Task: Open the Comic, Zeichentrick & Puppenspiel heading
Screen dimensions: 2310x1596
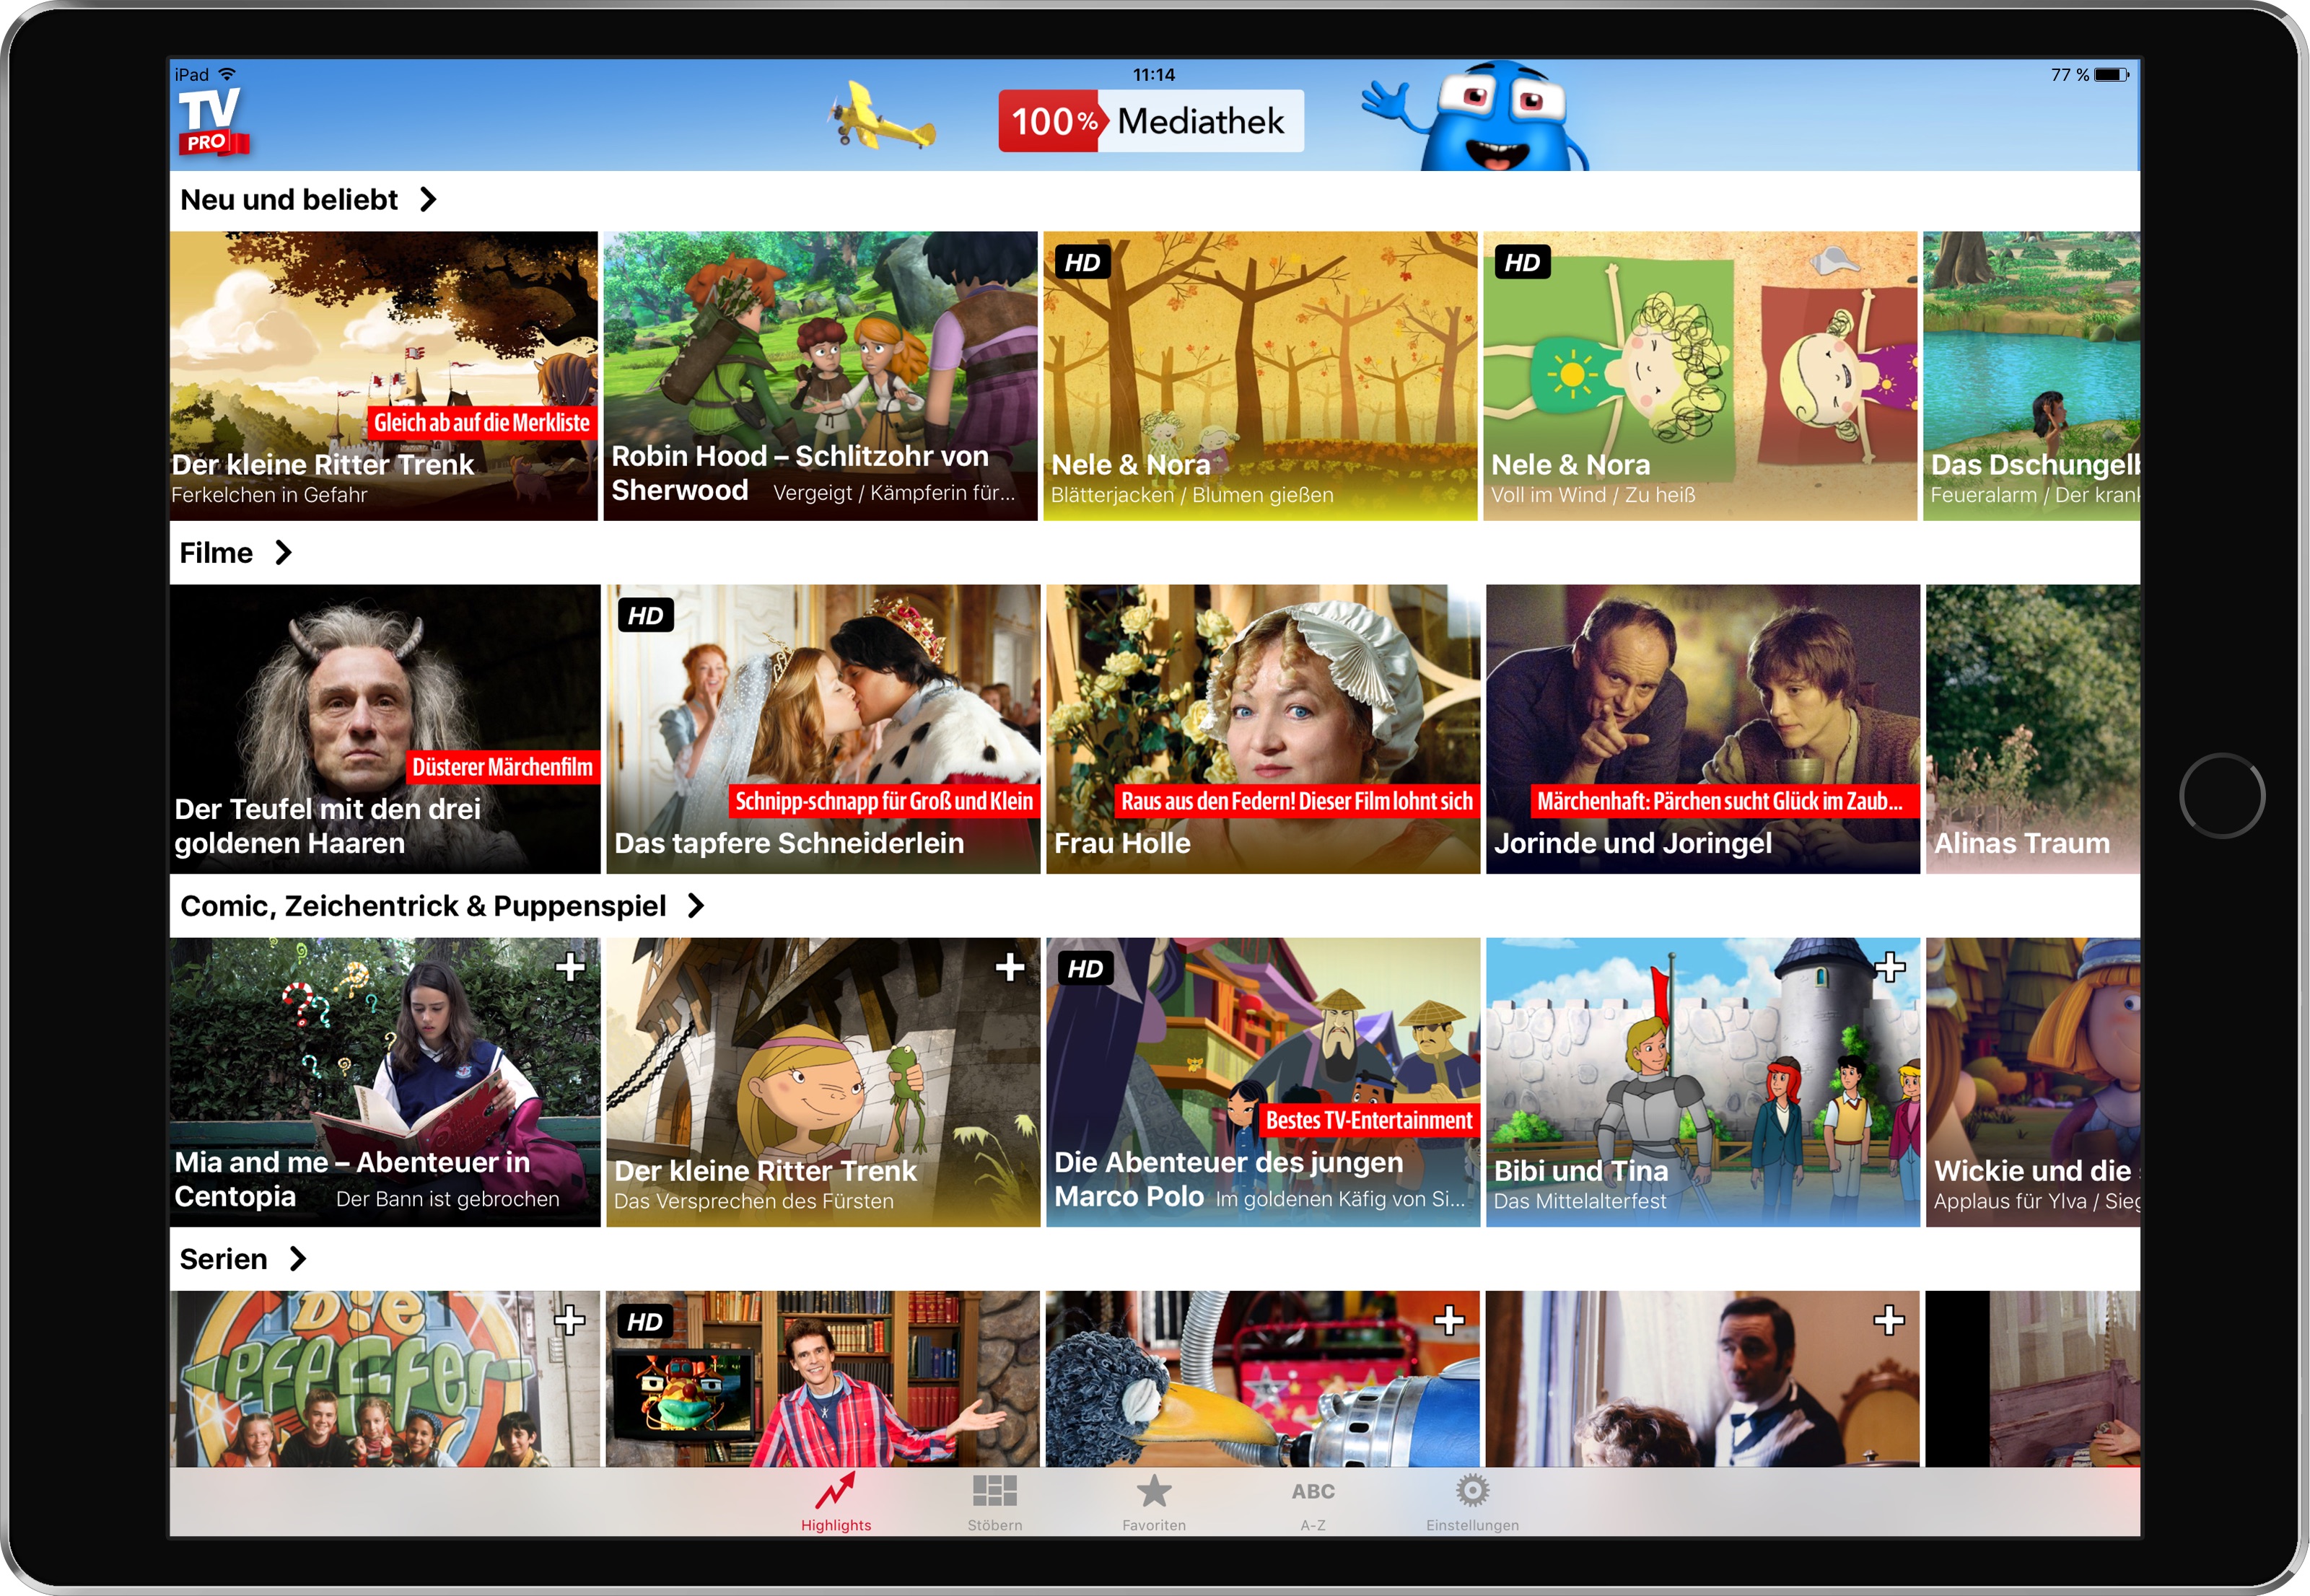Action: coord(423,906)
